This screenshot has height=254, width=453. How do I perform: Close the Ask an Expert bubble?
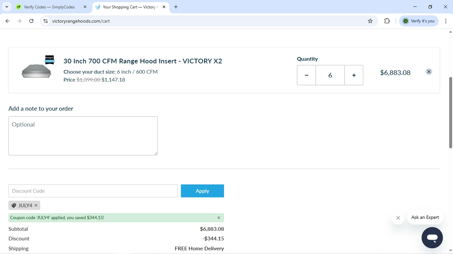coord(398,218)
